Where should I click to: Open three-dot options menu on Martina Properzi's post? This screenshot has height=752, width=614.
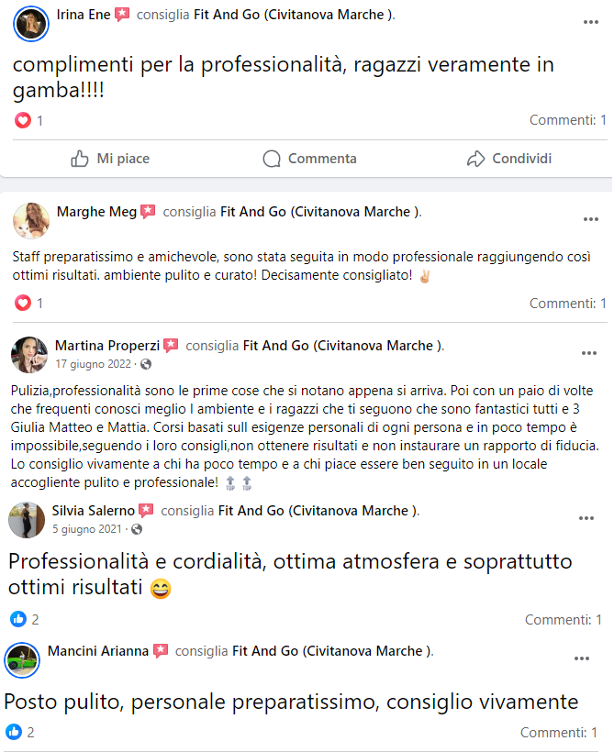[x=589, y=353]
